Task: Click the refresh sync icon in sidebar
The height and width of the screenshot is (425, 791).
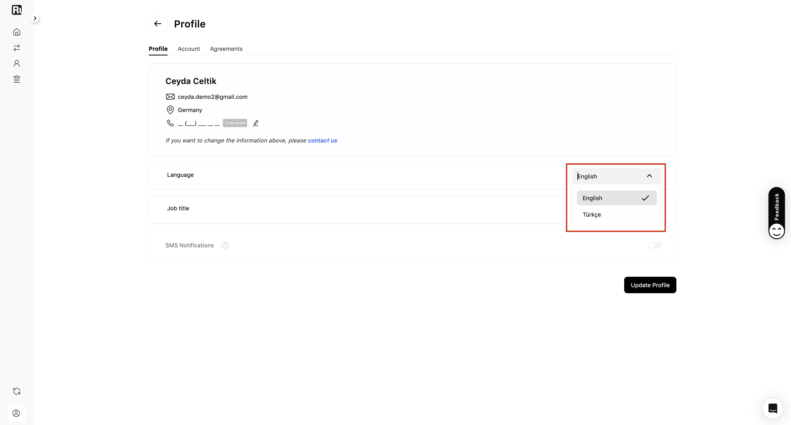Action: point(16,391)
